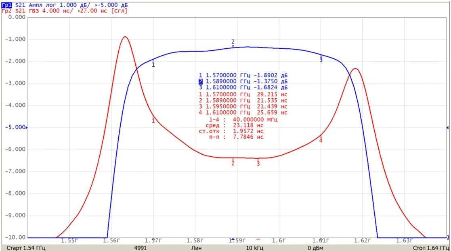
Task: Select red marker 1 on the group delay trace
Action: [x=153, y=119]
